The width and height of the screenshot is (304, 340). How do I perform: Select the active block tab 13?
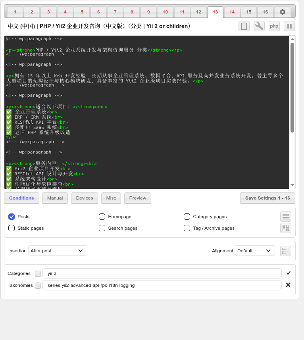point(215,12)
